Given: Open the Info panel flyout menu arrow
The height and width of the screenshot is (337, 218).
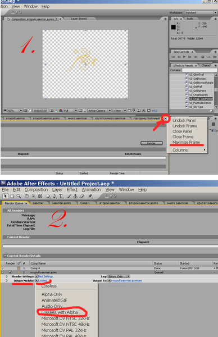Looking at the screenshot, I should pyautogui.click(x=215, y=19).
